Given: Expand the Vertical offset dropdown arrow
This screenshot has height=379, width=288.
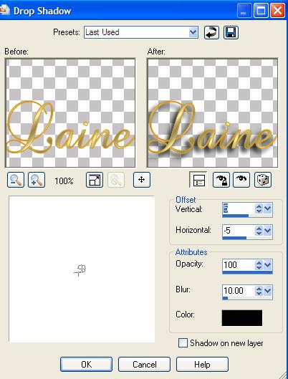Looking at the screenshot, I should (267, 208).
